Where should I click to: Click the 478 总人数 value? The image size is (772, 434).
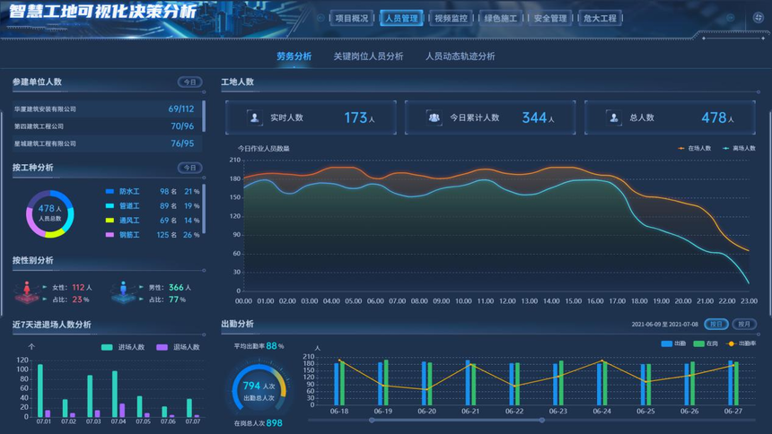(x=714, y=117)
